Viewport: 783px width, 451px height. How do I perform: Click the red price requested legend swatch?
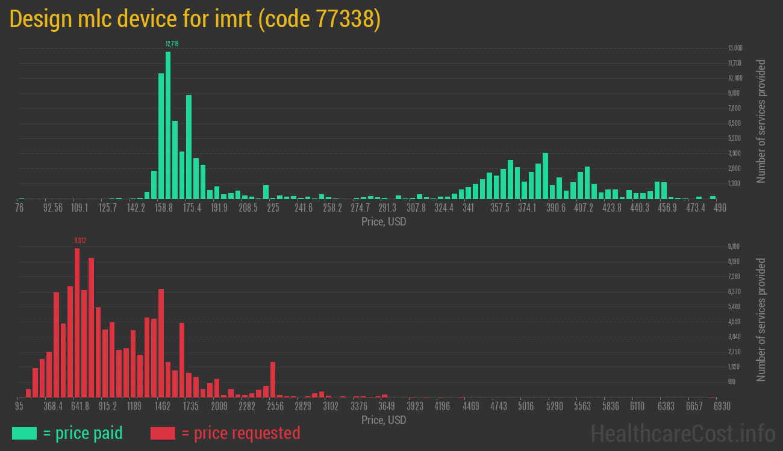[x=163, y=433]
